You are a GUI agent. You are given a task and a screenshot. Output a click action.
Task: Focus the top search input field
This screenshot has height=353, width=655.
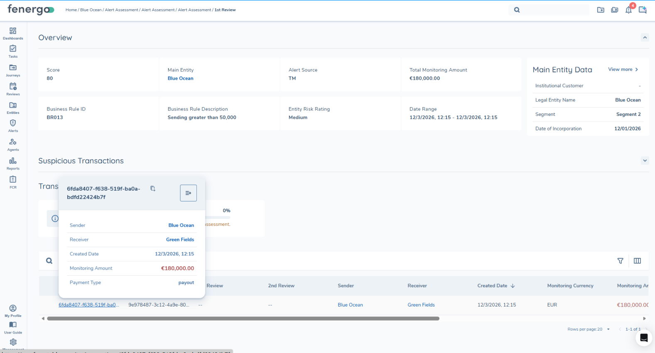click(x=554, y=10)
